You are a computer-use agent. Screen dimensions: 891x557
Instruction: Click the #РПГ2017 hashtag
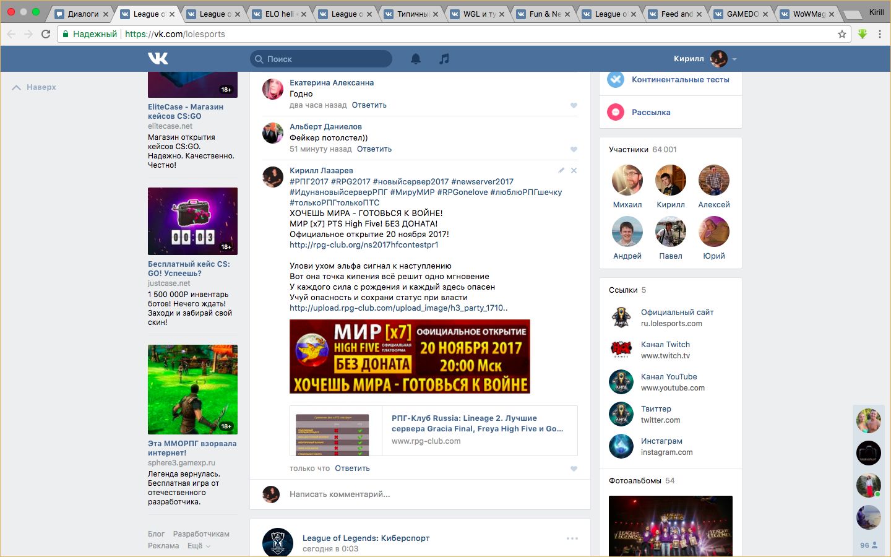pos(309,182)
